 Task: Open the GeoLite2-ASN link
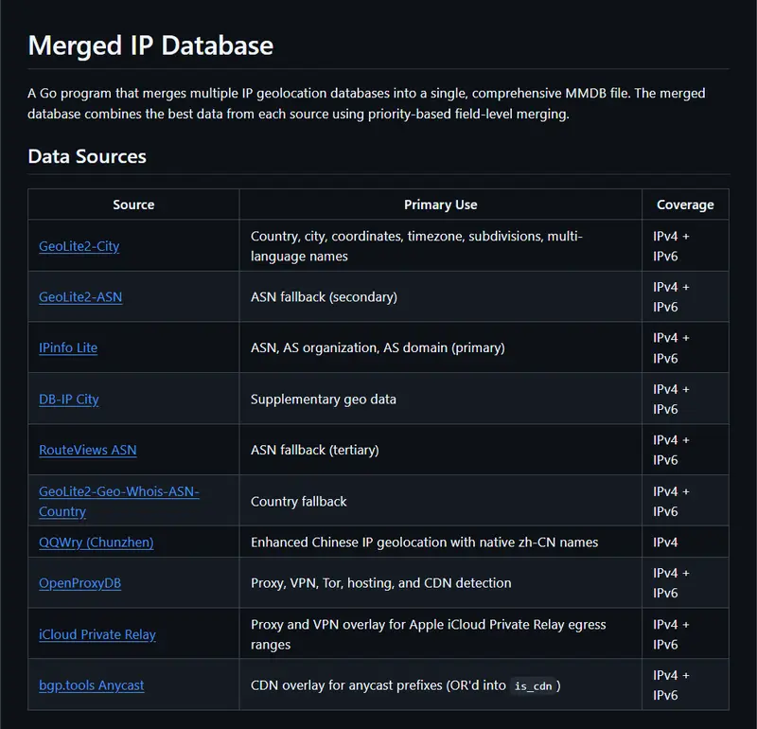click(x=80, y=297)
